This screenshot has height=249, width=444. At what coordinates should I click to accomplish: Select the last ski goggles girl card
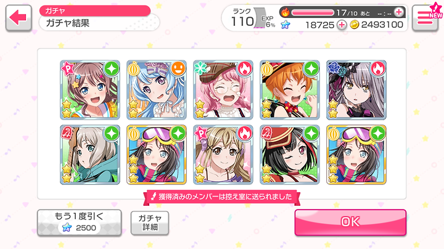pos(356,155)
